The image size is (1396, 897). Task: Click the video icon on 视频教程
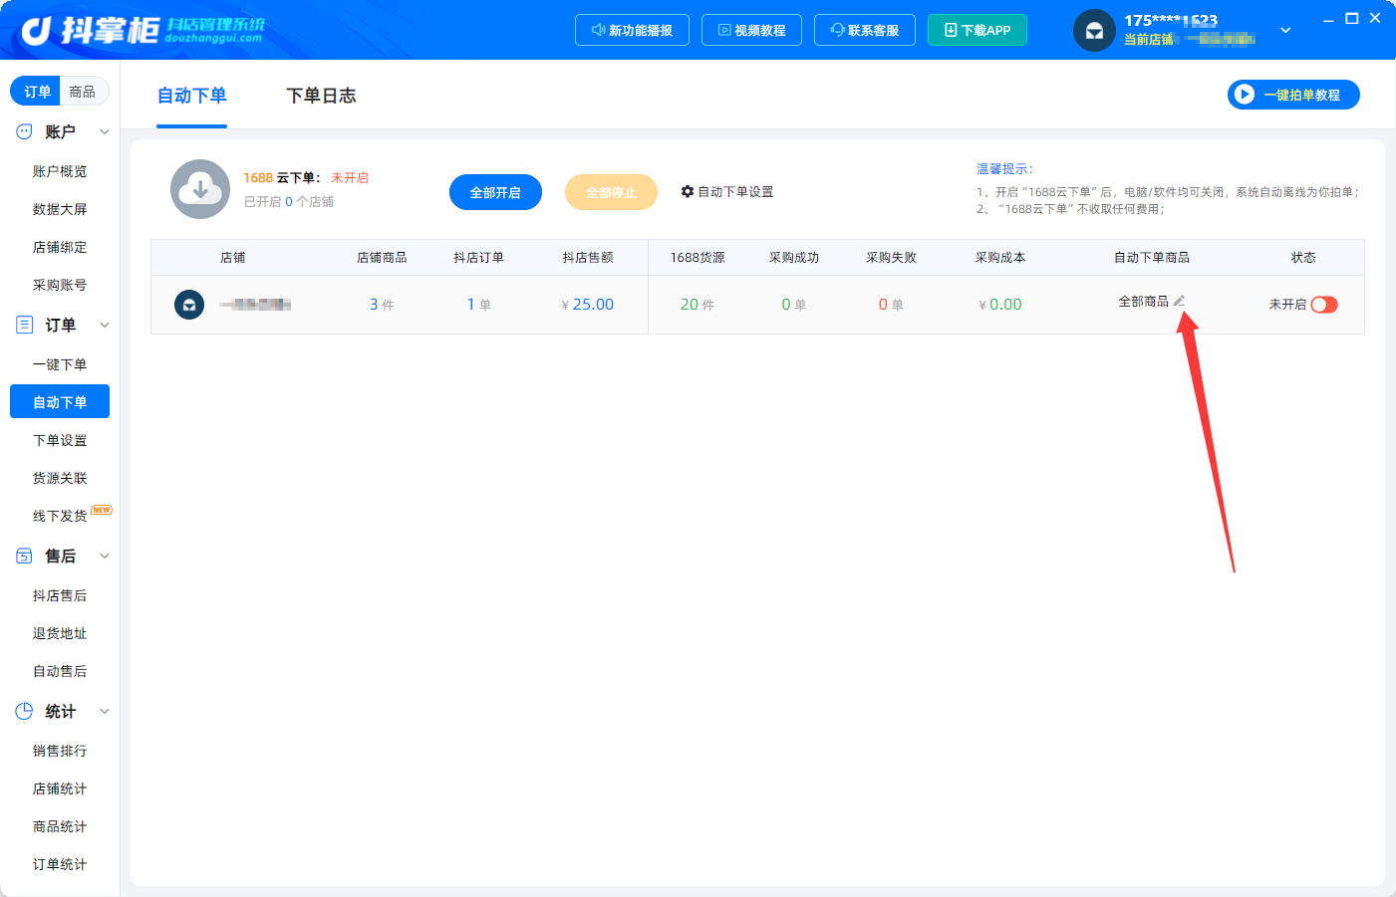pyautogui.click(x=724, y=30)
